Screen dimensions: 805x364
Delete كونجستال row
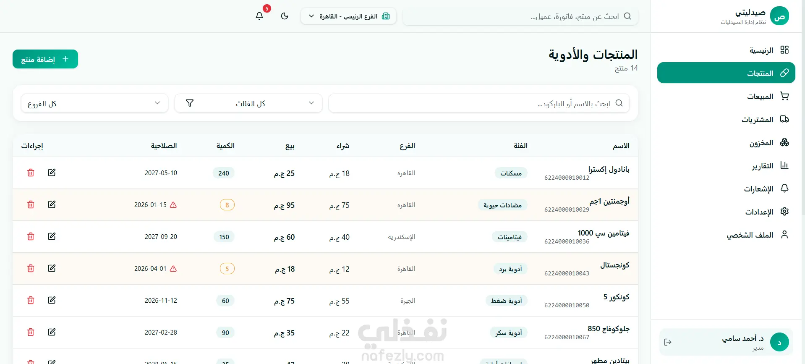[x=31, y=268]
